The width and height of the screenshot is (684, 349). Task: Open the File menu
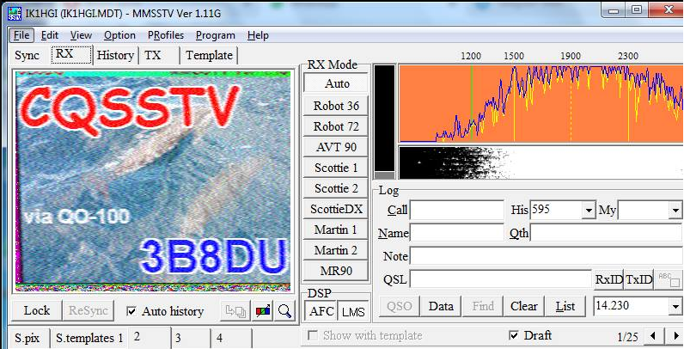(x=21, y=35)
